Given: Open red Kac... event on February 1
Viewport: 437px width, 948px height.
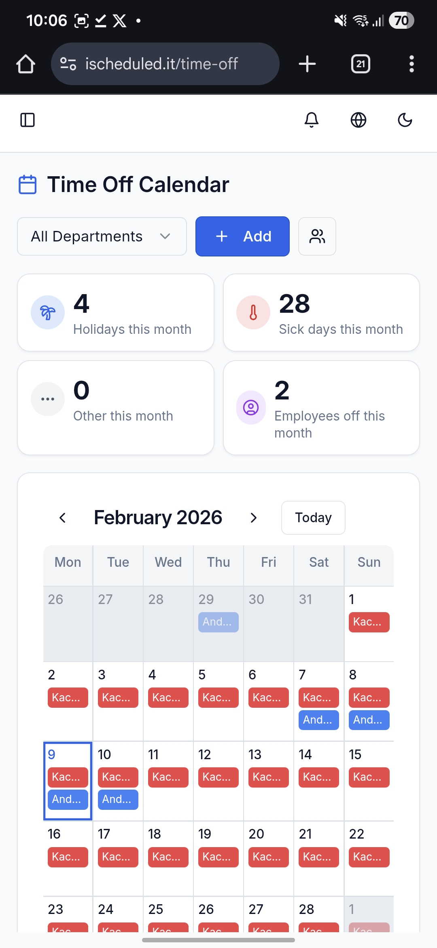Looking at the screenshot, I should pyautogui.click(x=369, y=622).
